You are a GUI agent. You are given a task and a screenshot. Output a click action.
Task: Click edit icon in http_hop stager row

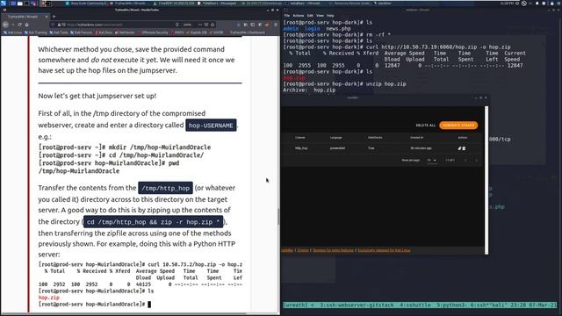click(x=459, y=148)
